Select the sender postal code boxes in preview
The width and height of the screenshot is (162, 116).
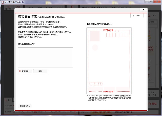[x=96, y=84]
